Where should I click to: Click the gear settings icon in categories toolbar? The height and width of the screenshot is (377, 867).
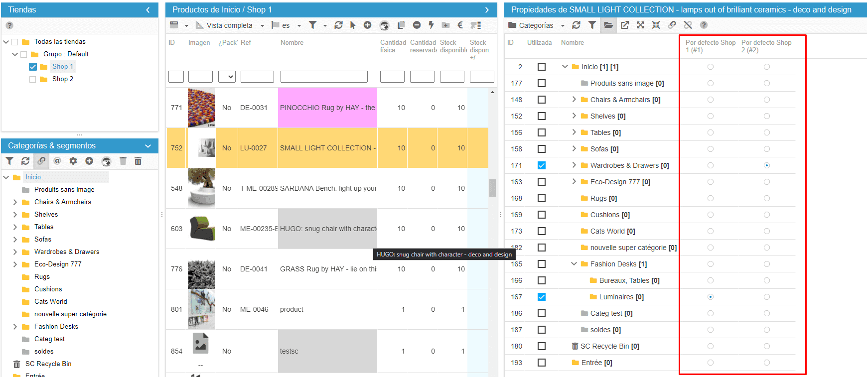(73, 161)
